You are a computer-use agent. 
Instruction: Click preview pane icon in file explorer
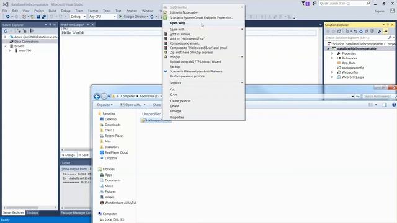click(385, 105)
